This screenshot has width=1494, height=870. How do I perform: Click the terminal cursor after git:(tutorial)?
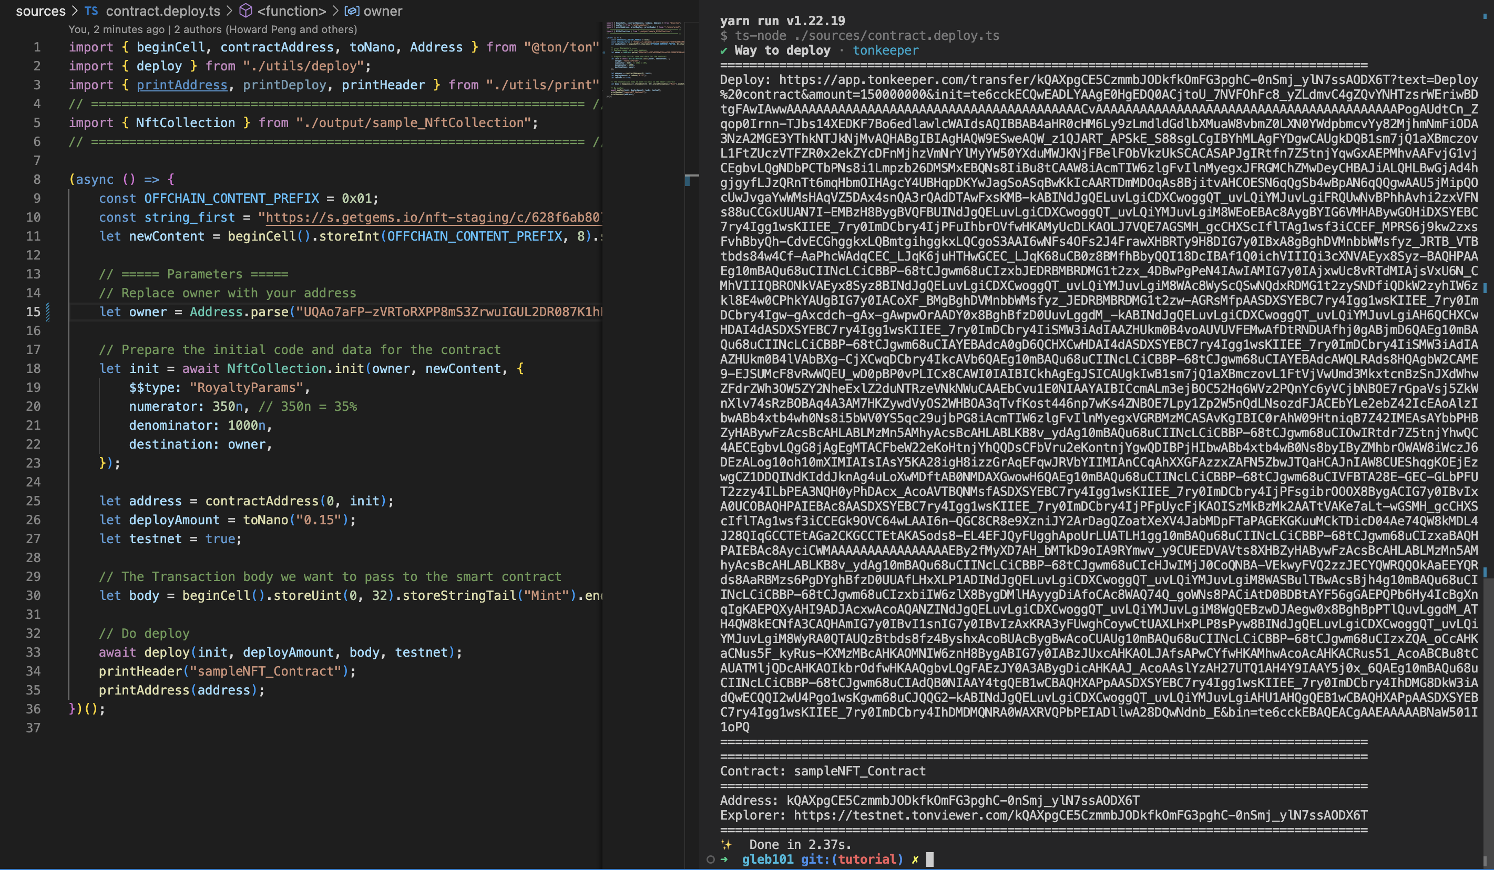(929, 859)
